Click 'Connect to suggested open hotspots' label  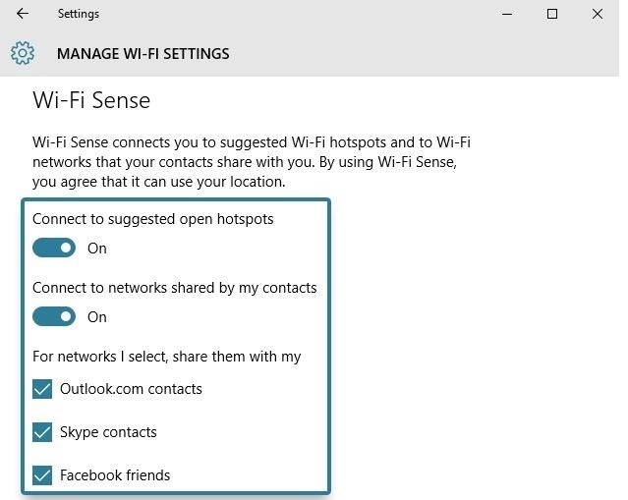[152, 219]
